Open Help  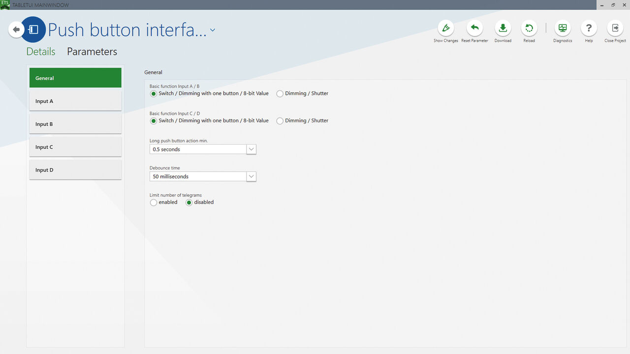coord(589,28)
